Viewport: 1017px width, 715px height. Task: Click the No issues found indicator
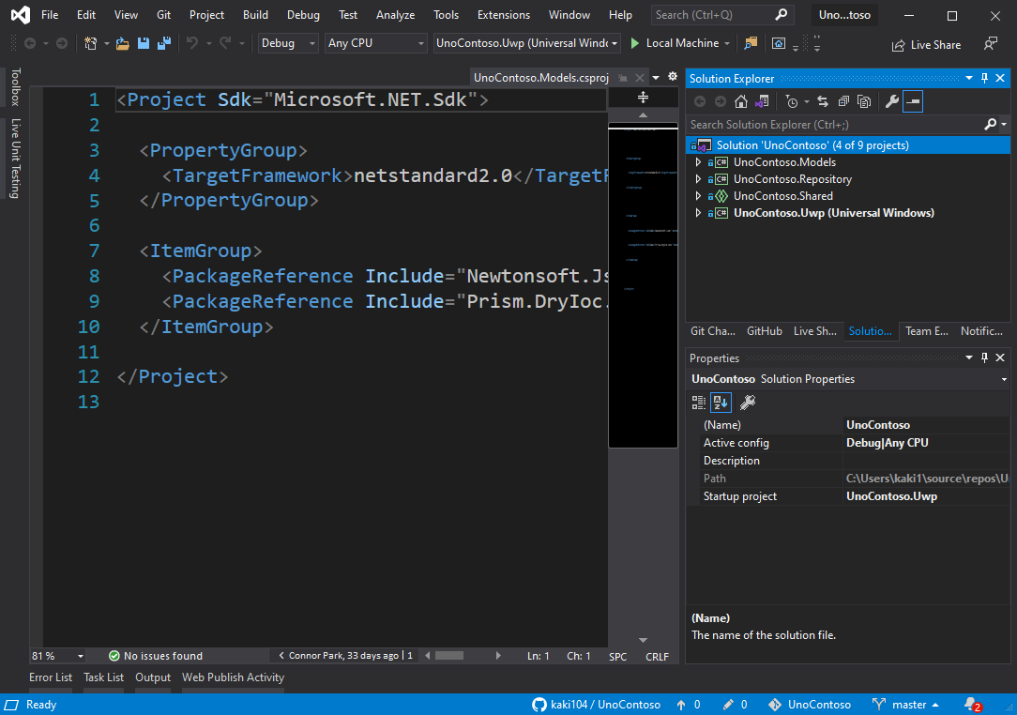coord(156,656)
